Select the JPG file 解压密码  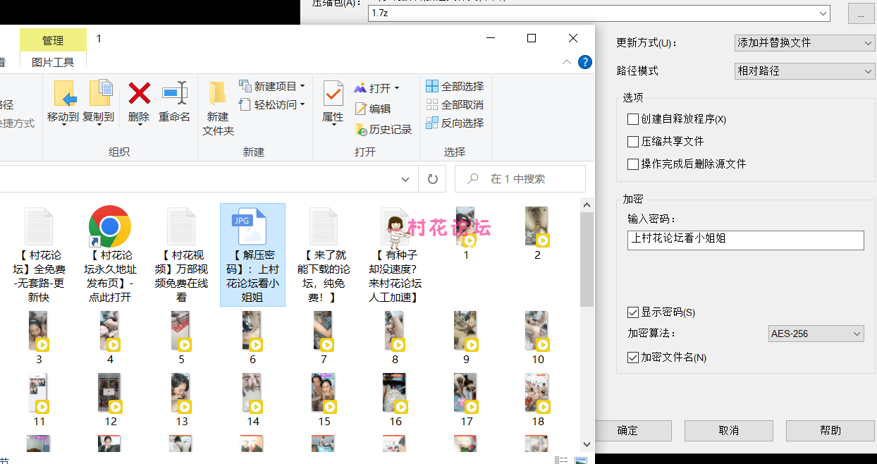coord(252,255)
